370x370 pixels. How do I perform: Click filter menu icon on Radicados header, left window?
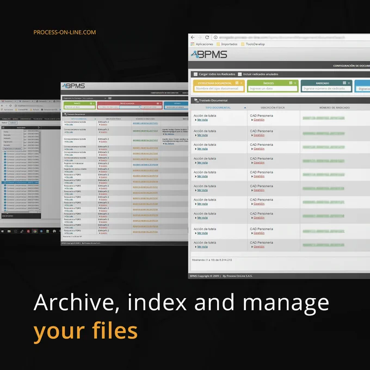(3, 128)
